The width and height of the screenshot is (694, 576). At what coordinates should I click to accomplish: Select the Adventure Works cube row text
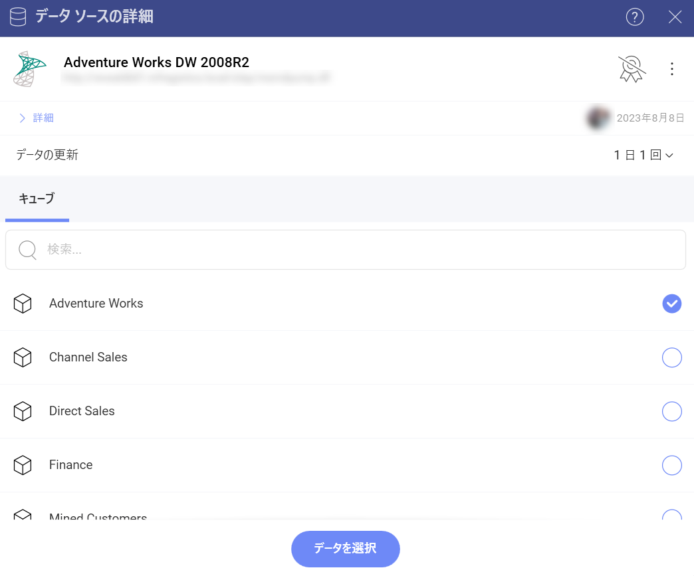pyautogui.click(x=96, y=304)
